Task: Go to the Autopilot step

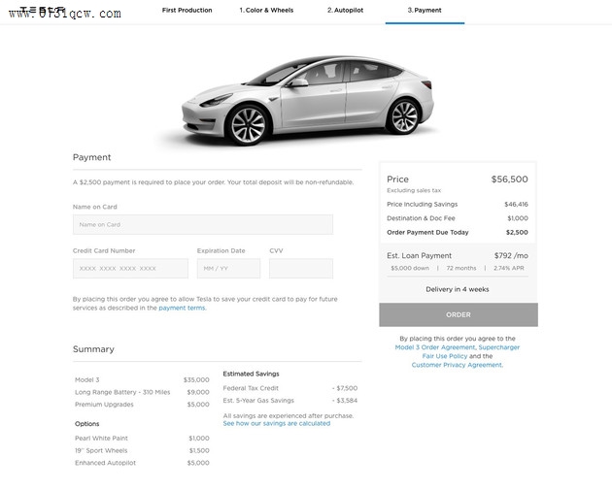Action: tap(345, 10)
